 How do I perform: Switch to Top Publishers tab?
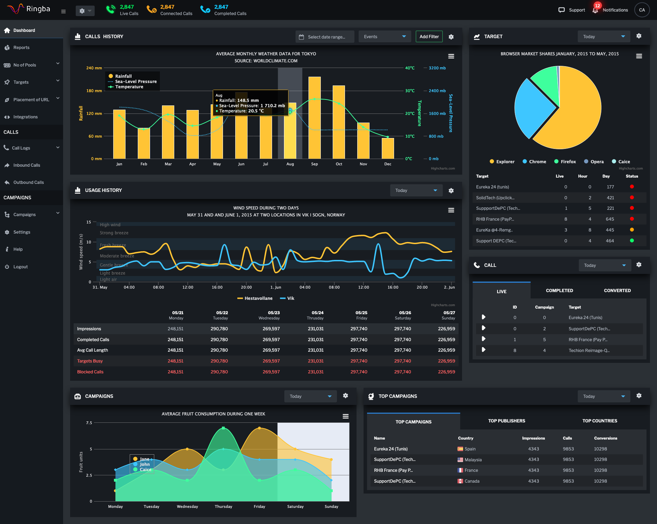click(506, 421)
